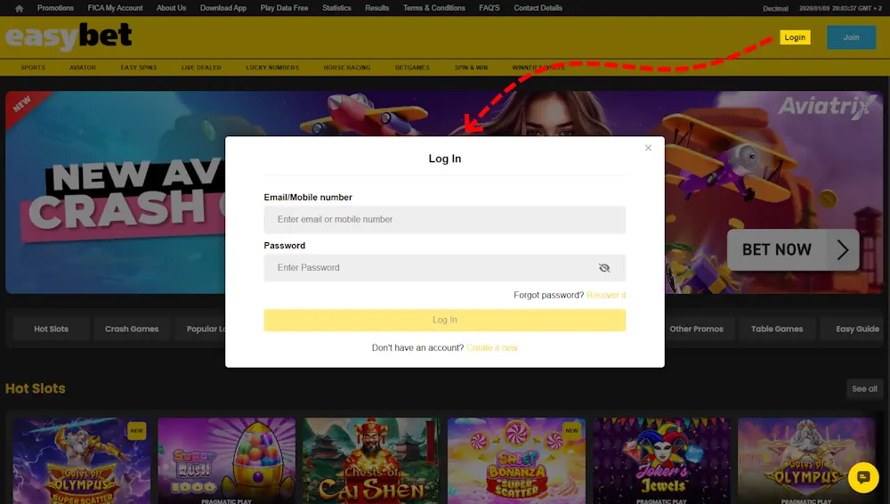Image resolution: width=890 pixels, height=504 pixels.
Task: Open About Us page
Action: pyautogui.click(x=172, y=8)
